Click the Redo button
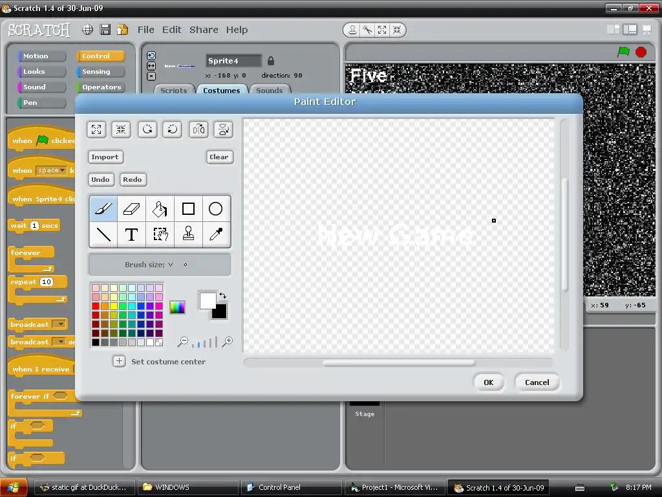Screen dimensions: 662x497 tap(132, 179)
